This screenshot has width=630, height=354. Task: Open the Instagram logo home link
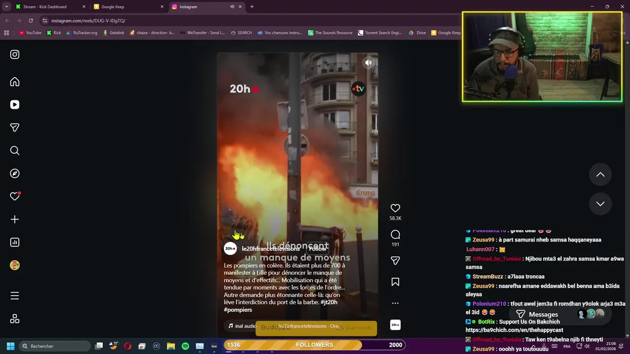point(15,55)
